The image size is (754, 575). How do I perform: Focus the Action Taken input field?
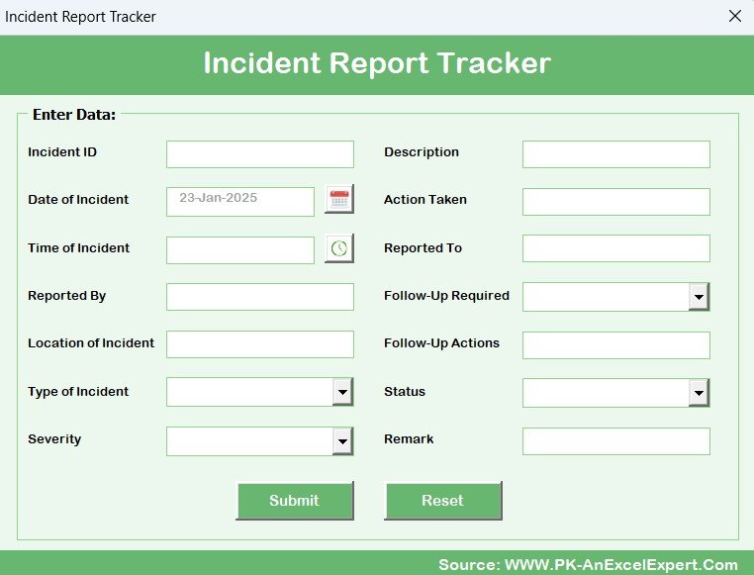616,202
